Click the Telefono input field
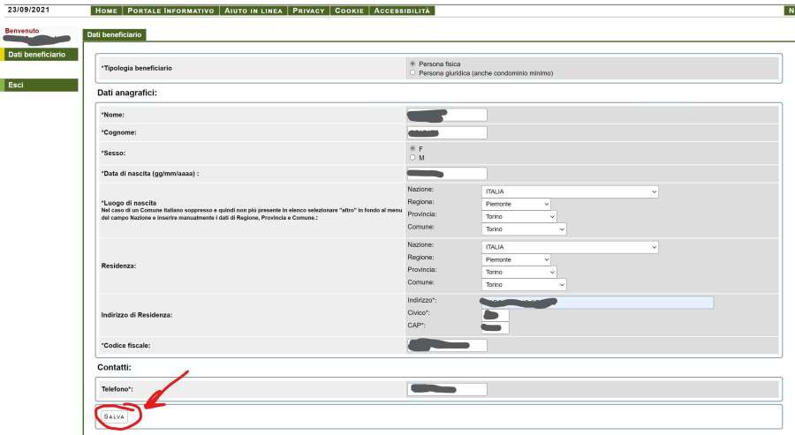Image resolution: width=795 pixels, height=435 pixels. [x=447, y=389]
